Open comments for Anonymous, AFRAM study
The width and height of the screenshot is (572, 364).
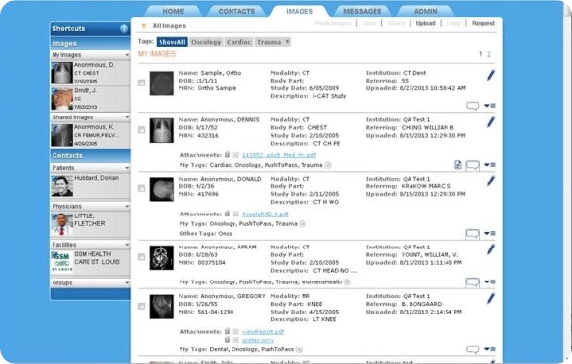pos(472,282)
